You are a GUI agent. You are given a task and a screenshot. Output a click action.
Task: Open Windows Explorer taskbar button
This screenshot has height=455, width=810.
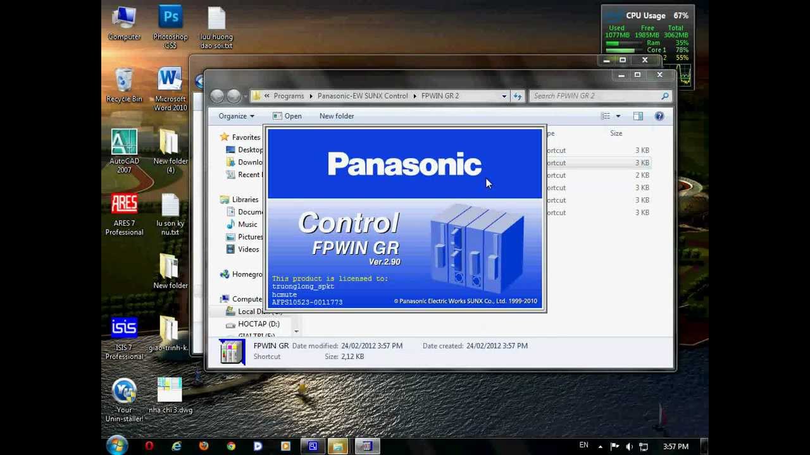coord(339,446)
